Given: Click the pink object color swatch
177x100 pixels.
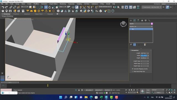Looking at the screenshot, I should click(152, 24).
